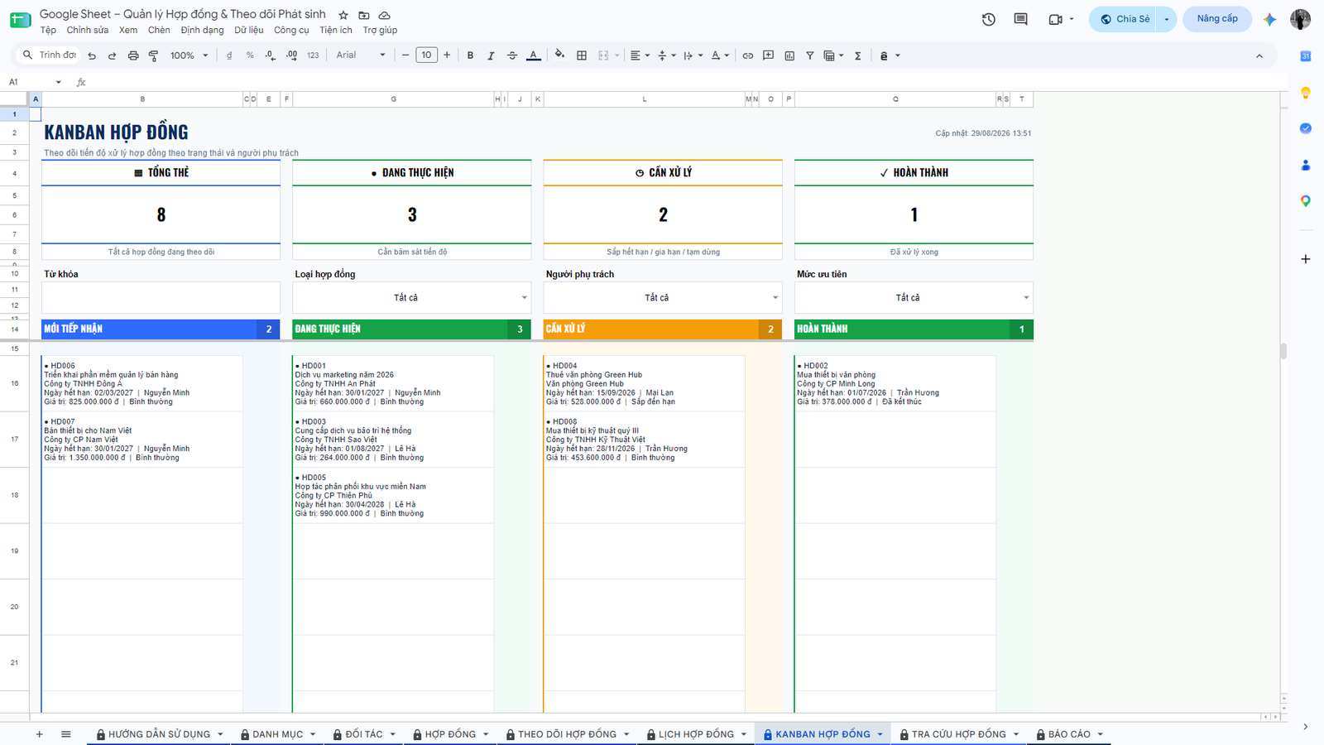This screenshot has width=1324, height=745.
Task: Open the functions sigma menu
Action: click(858, 55)
